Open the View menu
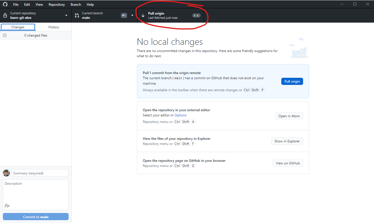This screenshot has width=374, height=223. [39, 5]
